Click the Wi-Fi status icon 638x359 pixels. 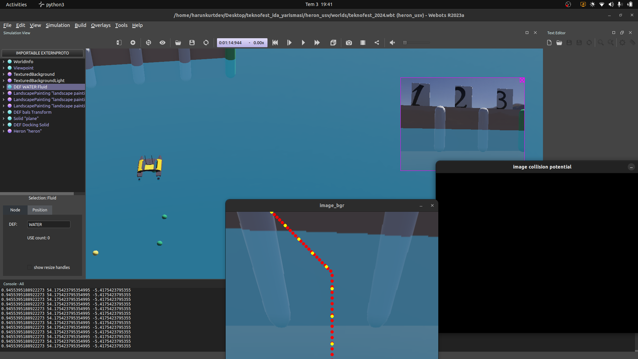click(602, 4)
